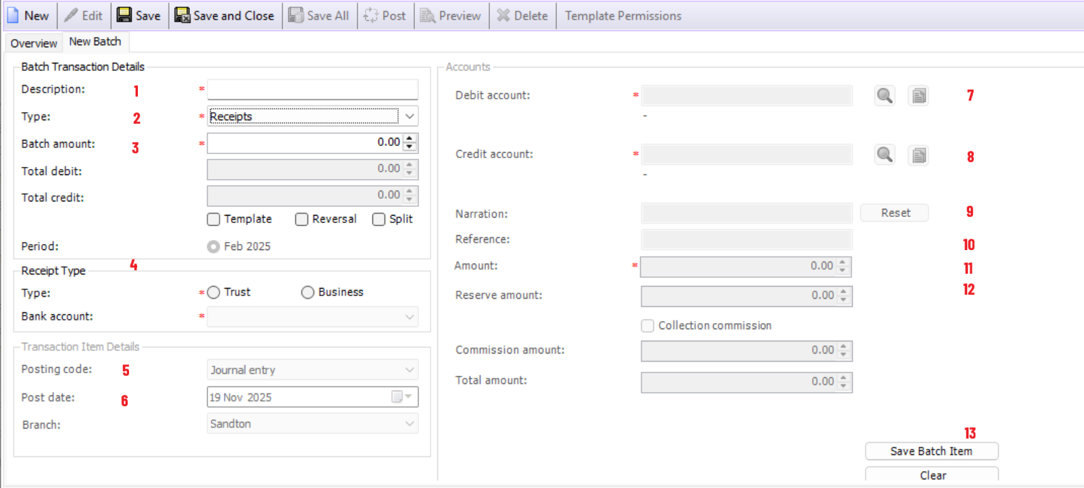The image size is (1084, 488).
Task: Enable the Template checkbox
Action: click(214, 219)
